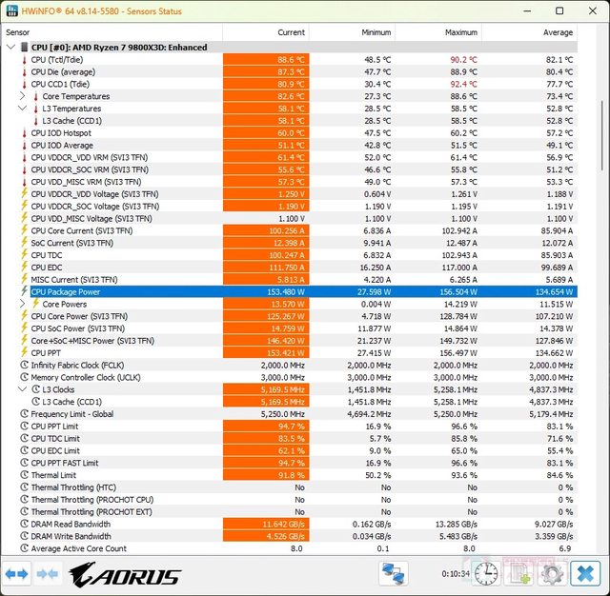Click the expand columns blue arrows icon
This screenshot has width=610, height=596.
pyautogui.click(x=17, y=574)
